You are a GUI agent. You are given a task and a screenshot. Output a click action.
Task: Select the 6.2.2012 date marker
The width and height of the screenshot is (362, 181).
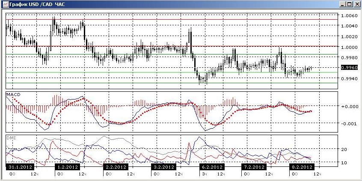(x=212, y=167)
